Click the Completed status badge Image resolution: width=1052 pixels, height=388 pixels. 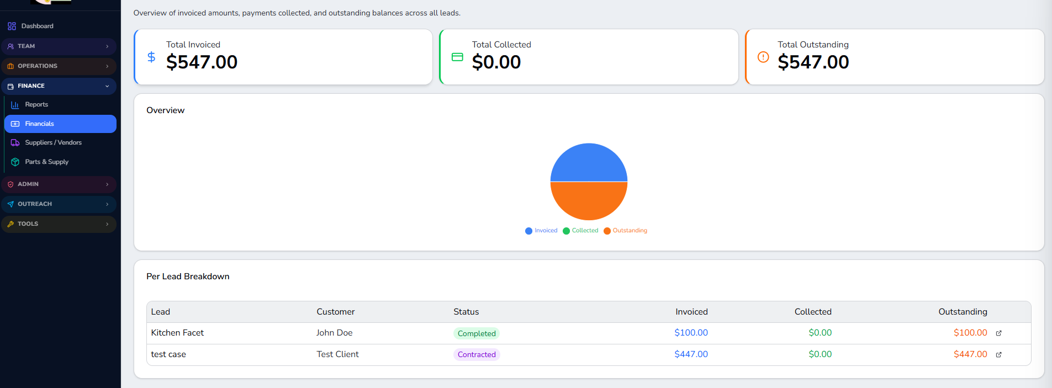pyautogui.click(x=477, y=333)
